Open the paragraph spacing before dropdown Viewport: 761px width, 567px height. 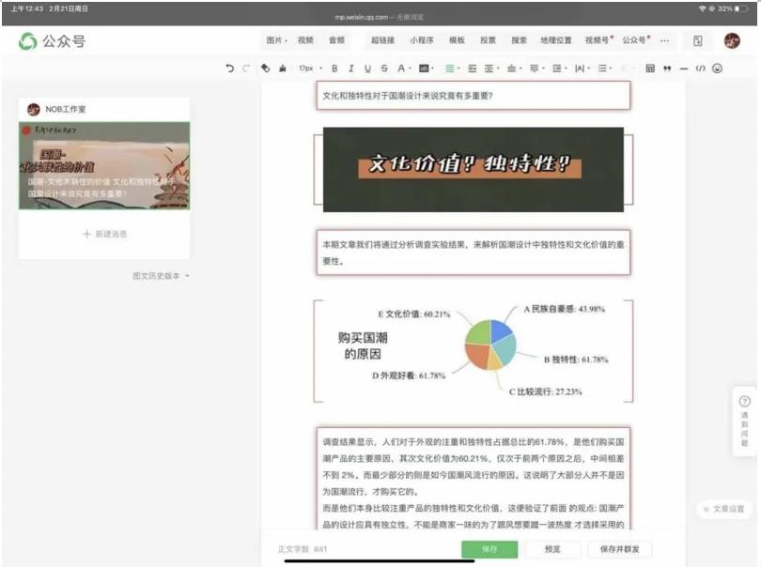tap(514, 69)
